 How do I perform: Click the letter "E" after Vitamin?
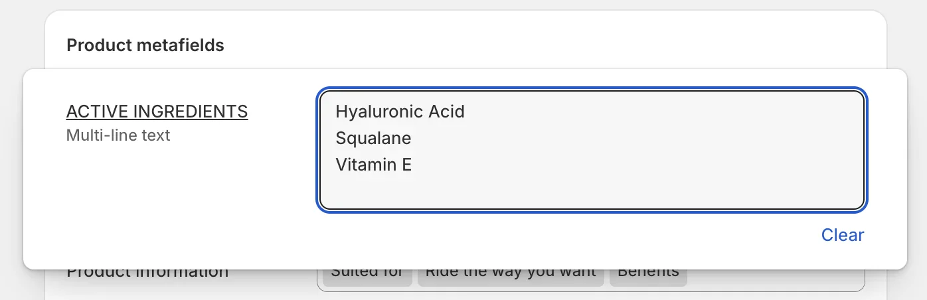click(x=406, y=165)
